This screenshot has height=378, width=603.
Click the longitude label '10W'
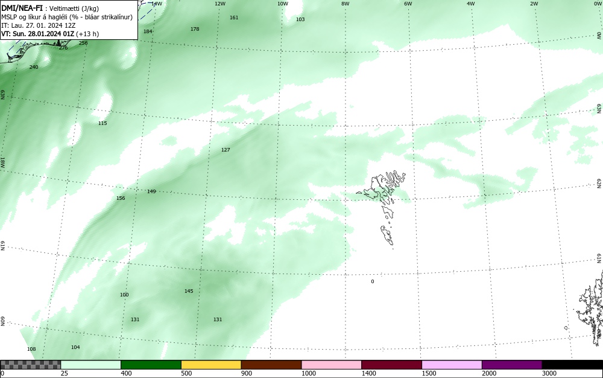[283, 4]
